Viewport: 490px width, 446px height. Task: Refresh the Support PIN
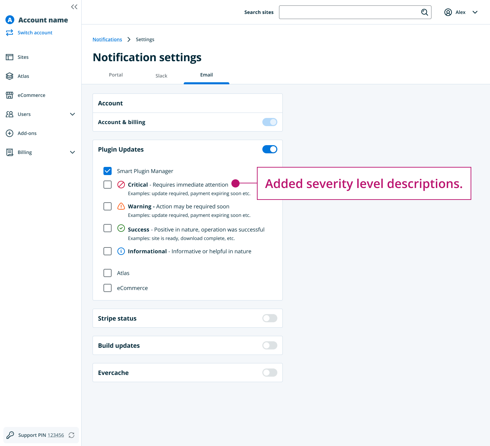[71, 435]
